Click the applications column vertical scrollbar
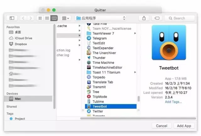The height and width of the screenshot is (136, 201). coord(139,99)
